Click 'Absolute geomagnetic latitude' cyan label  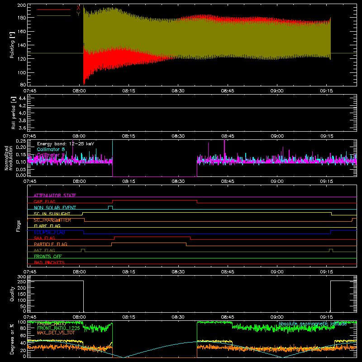click(x=313, y=324)
